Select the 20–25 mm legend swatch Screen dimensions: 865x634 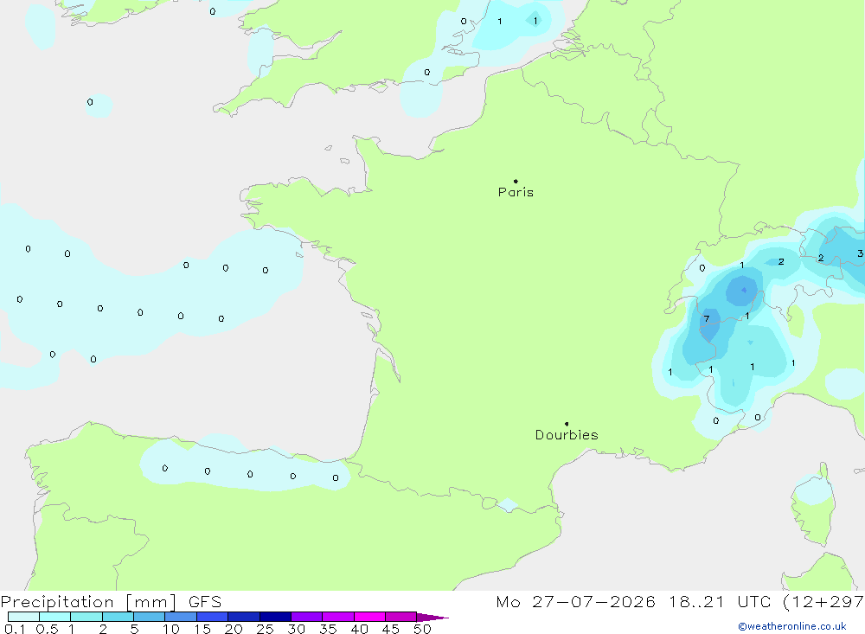coord(244,617)
